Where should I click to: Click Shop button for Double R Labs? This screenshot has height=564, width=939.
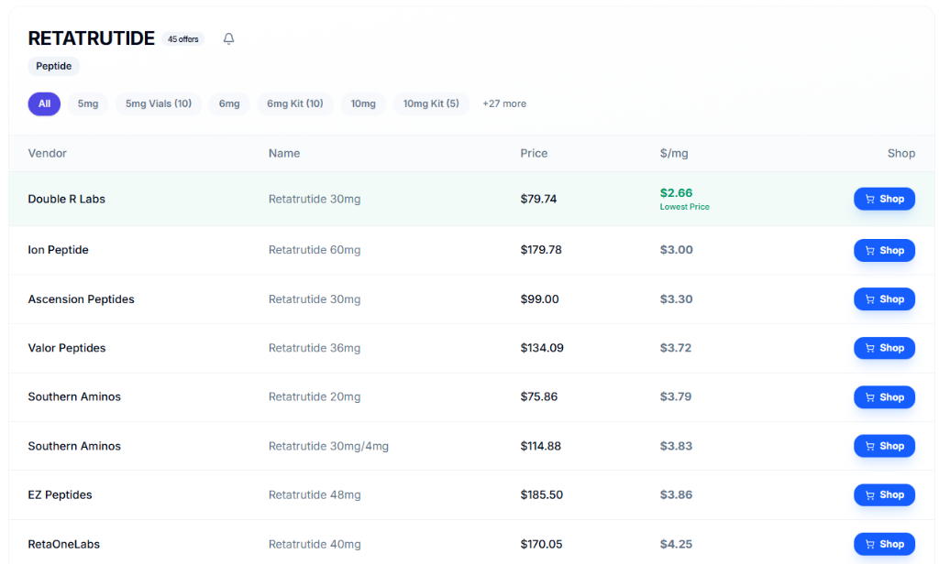point(884,199)
